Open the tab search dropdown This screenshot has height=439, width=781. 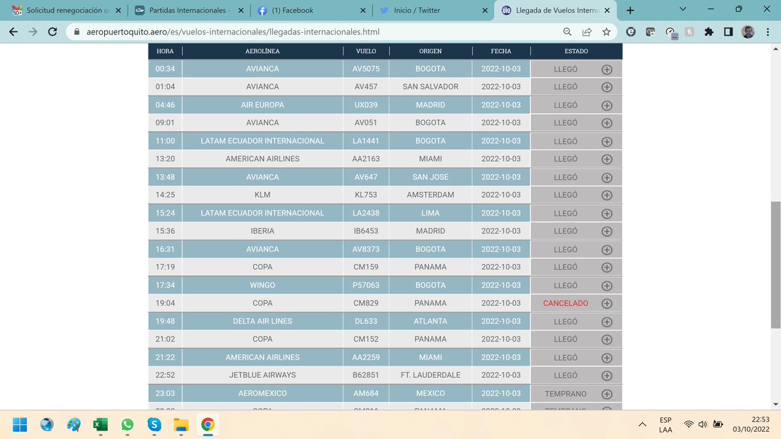click(x=682, y=10)
